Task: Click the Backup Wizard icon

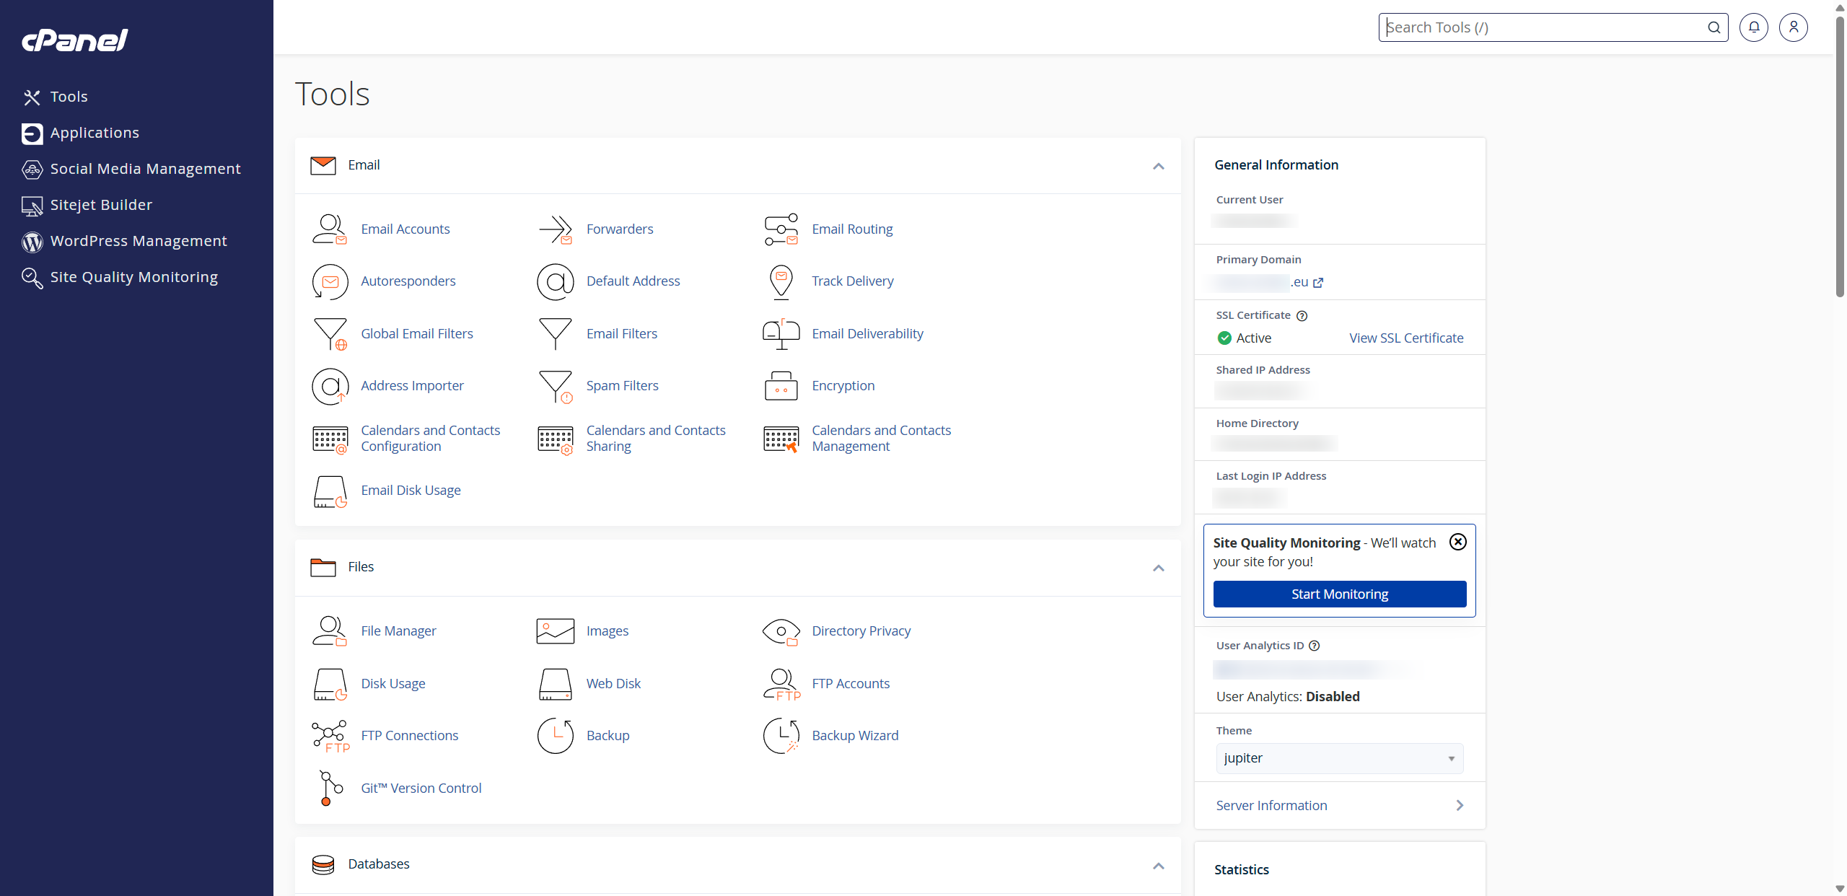Action: pyautogui.click(x=781, y=736)
